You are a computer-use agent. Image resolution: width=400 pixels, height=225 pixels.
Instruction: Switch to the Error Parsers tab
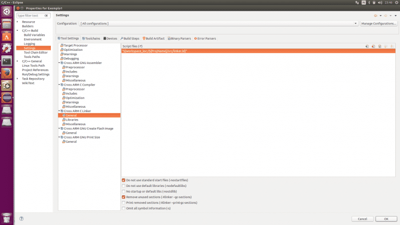click(205, 39)
